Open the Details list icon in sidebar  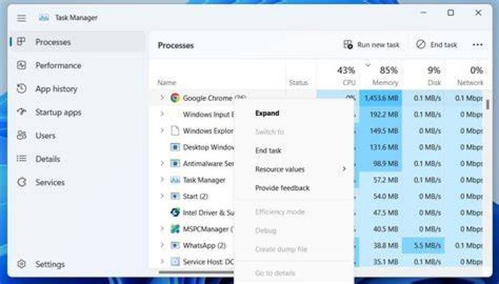[x=21, y=159]
